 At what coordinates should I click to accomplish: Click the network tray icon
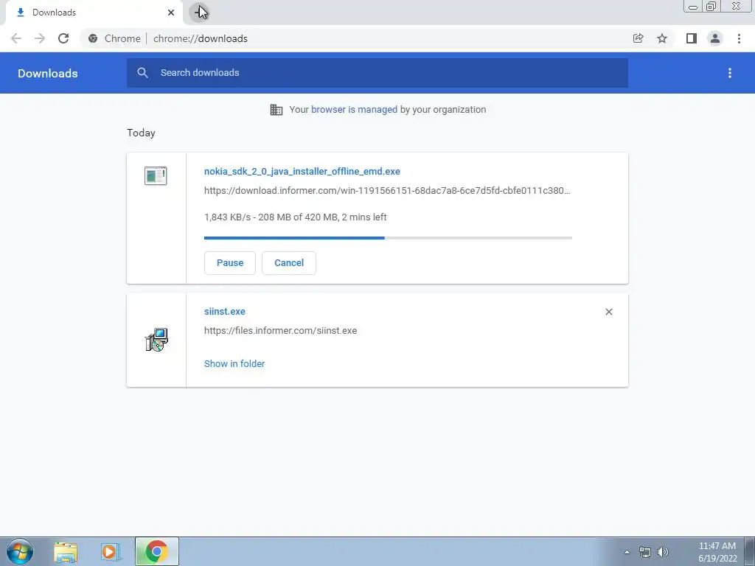pos(644,552)
